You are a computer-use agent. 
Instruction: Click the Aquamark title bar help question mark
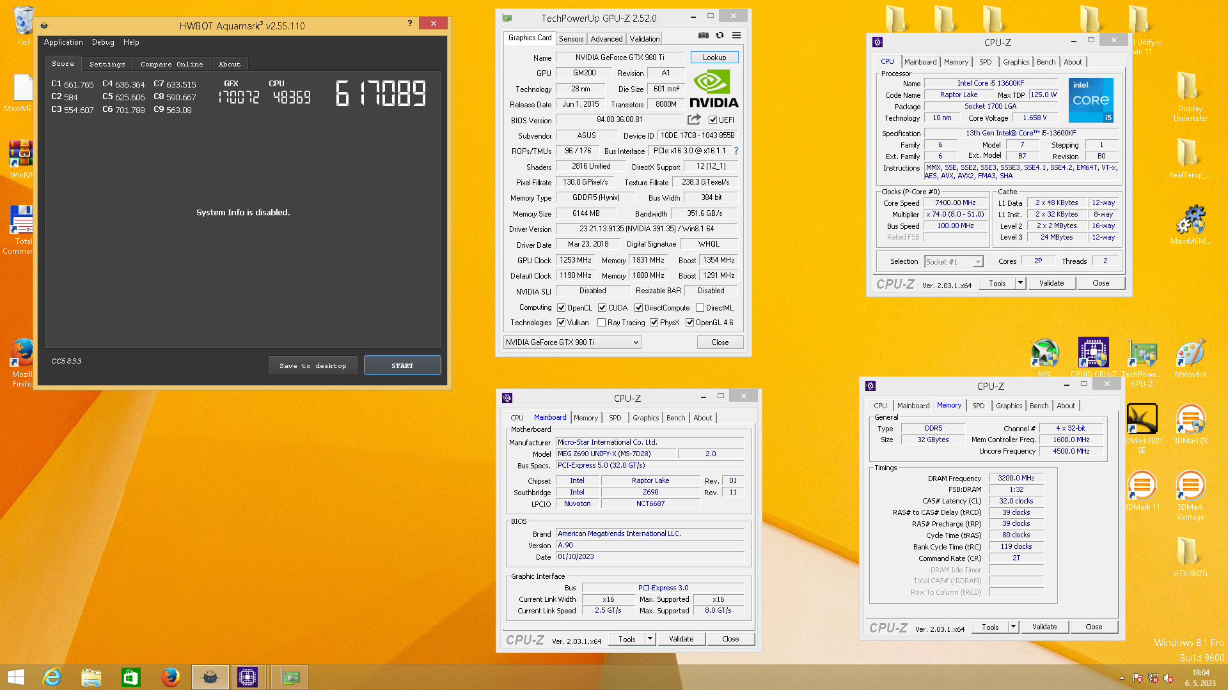pos(410,23)
